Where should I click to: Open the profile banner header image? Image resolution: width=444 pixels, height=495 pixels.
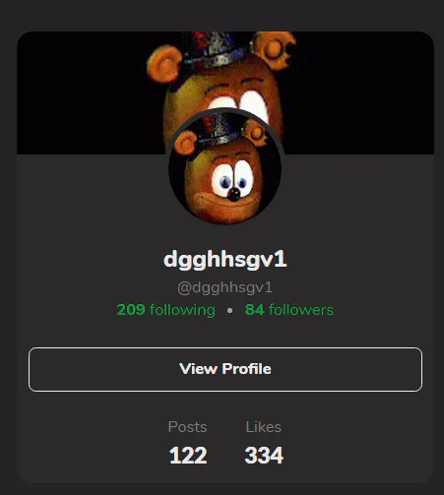coord(225,93)
